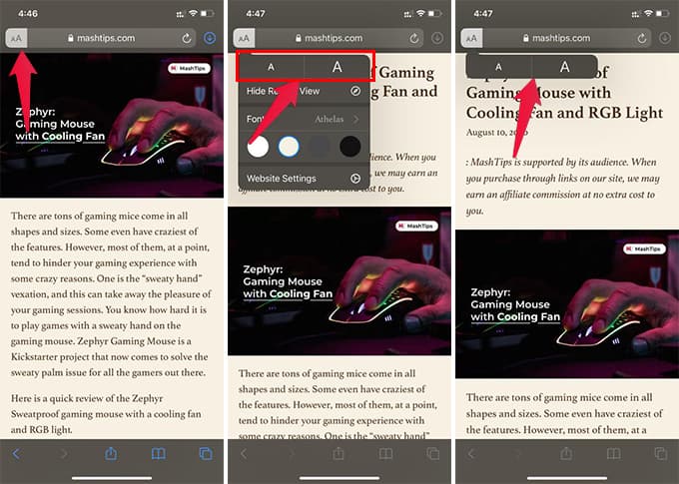This screenshot has height=484, width=679.
Task: Tap the bookmarks icon in right screenshot toolbar
Action: (614, 454)
